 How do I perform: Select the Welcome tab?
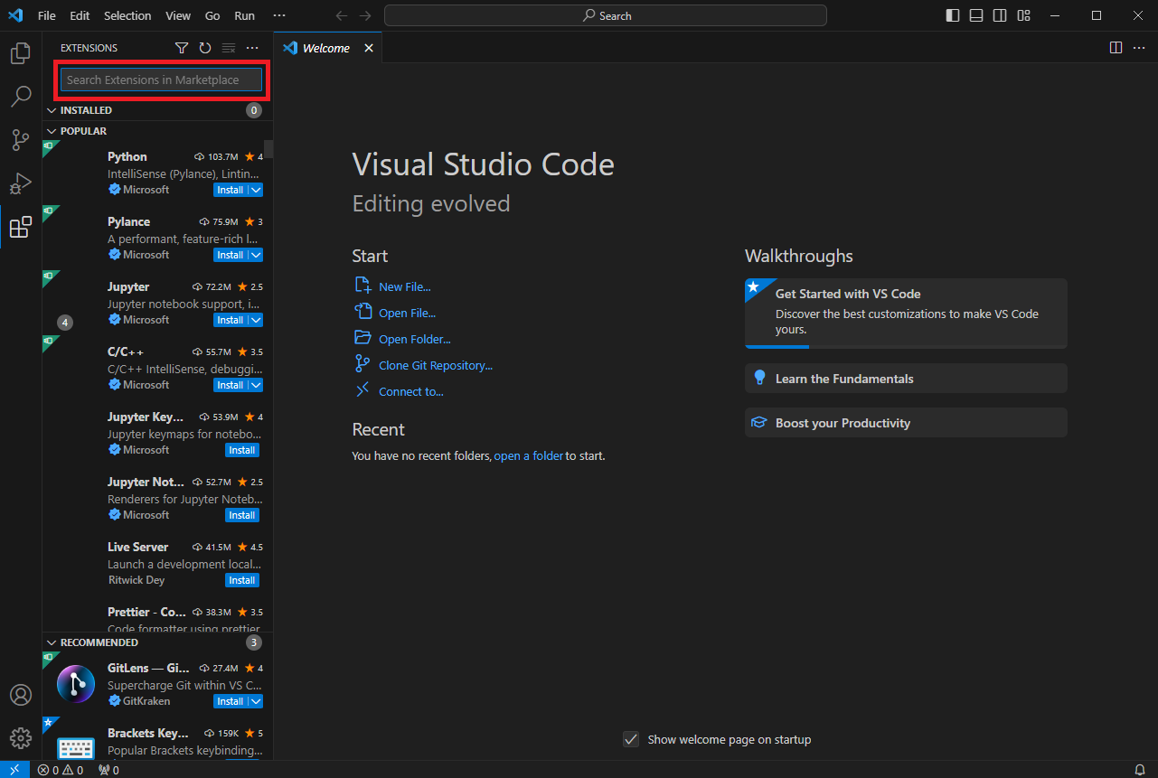click(x=325, y=47)
